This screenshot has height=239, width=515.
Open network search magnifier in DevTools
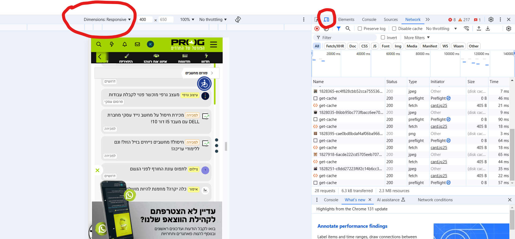pyautogui.click(x=348, y=29)
